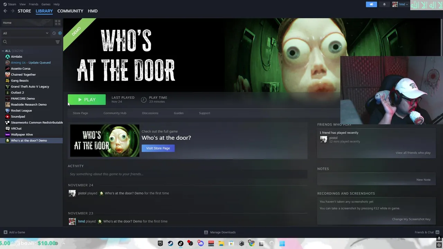The image size is (443, 249).
Task: Open advanced filter options icon
Action: pyautogui.click(x=58, y=42)
